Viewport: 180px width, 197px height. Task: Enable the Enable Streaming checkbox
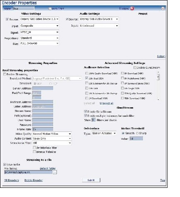[5, 74]
